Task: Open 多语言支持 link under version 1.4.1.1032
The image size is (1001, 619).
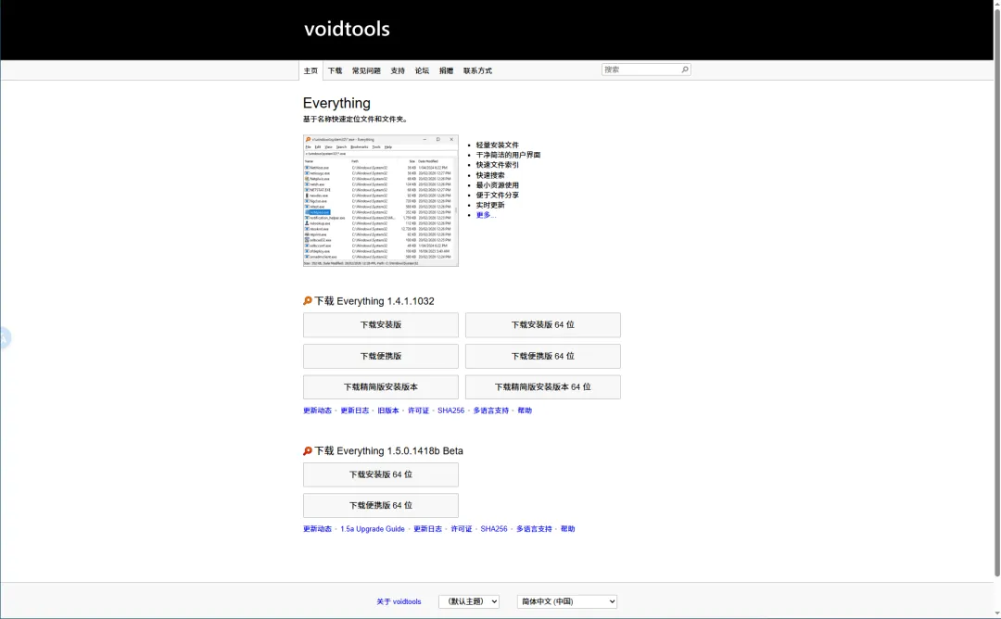Action: [x=491, y=411]
